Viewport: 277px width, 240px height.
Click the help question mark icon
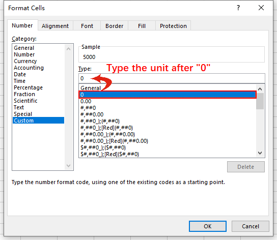click(x=238, y=8)
